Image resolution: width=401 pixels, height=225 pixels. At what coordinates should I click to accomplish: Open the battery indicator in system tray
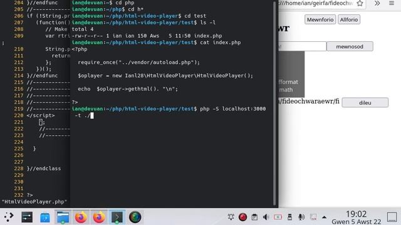[x=278, y=217]
